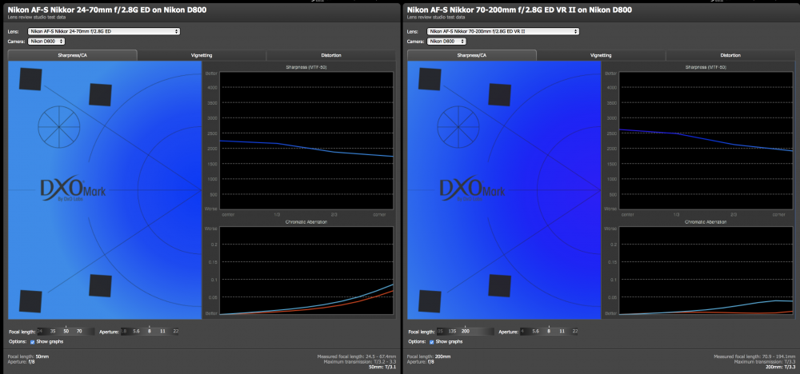This screenshot has height=374, width=800.
Task: Click the title 'Nikon AF-S Nikkor 24-70mm f/2.8G ED on Nikon D800'
Action: coord(107,10)
